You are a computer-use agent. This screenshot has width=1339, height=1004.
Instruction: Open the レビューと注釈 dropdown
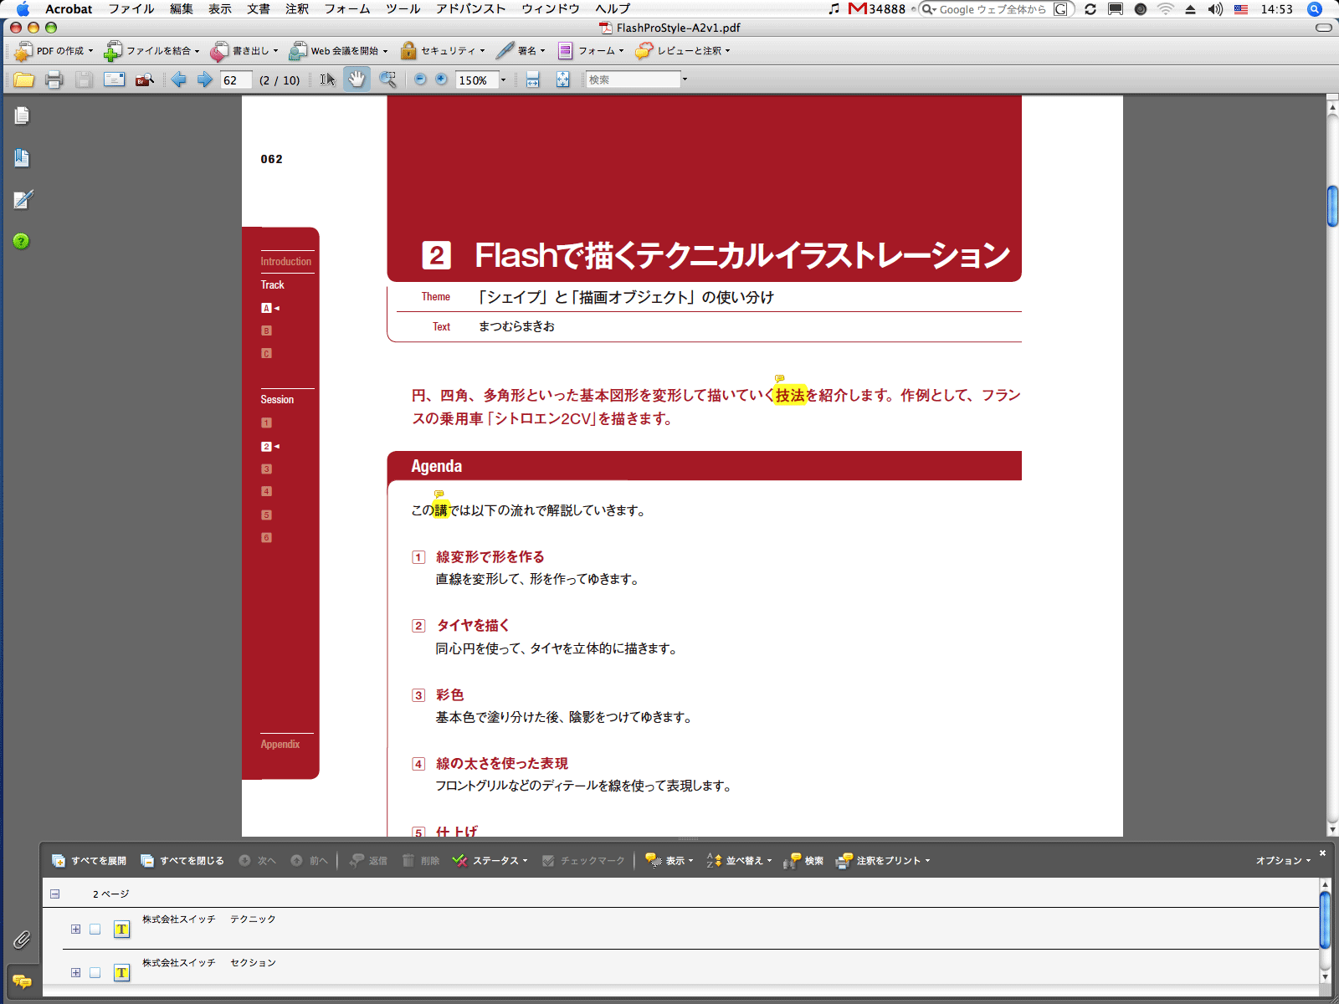pos(683,51)
